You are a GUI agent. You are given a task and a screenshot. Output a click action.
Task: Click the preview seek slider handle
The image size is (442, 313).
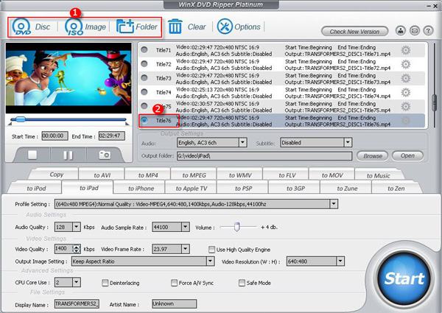pyautogui.click(x=21, y=119)
